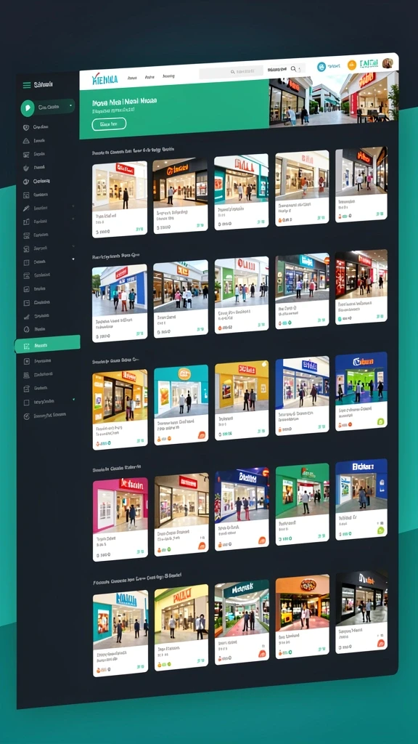
Task: Select the highlighted green sidebar menu item
Action: pos(47,345)
